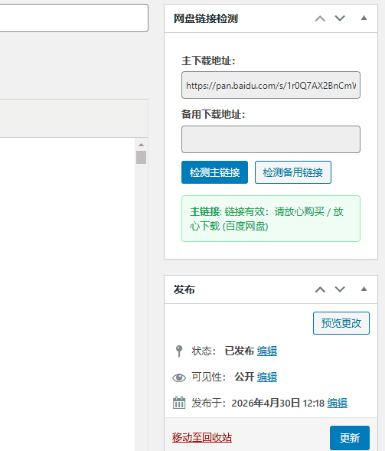The width and height of the screenshot is (385, 451).
Task: Click 检测主链接 button
Action: pyautogui.click(x=214, y=172)
